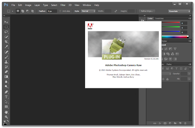
Task: Choose the New selection mode button
Action: pyautogui.click(x=18, y=11)
